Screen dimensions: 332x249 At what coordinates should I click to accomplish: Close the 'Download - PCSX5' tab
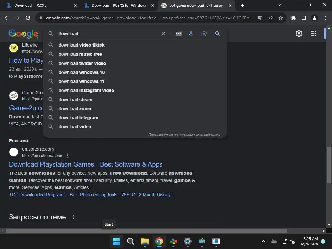75,6
